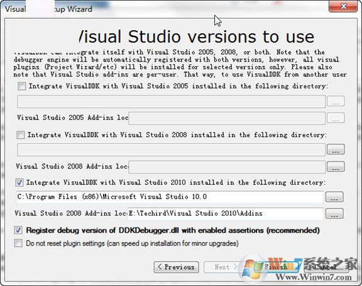Click the Previous button
The width and height of the screenshot is (362, 286).
pos(177,267)
